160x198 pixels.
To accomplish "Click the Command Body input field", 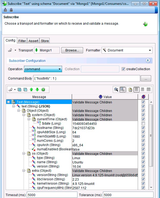I will click(x=87, y=79).
